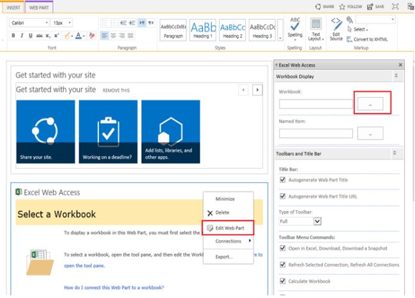Screen dimensions: 415x298
Task: Open Edit Source
Action: 336,29
